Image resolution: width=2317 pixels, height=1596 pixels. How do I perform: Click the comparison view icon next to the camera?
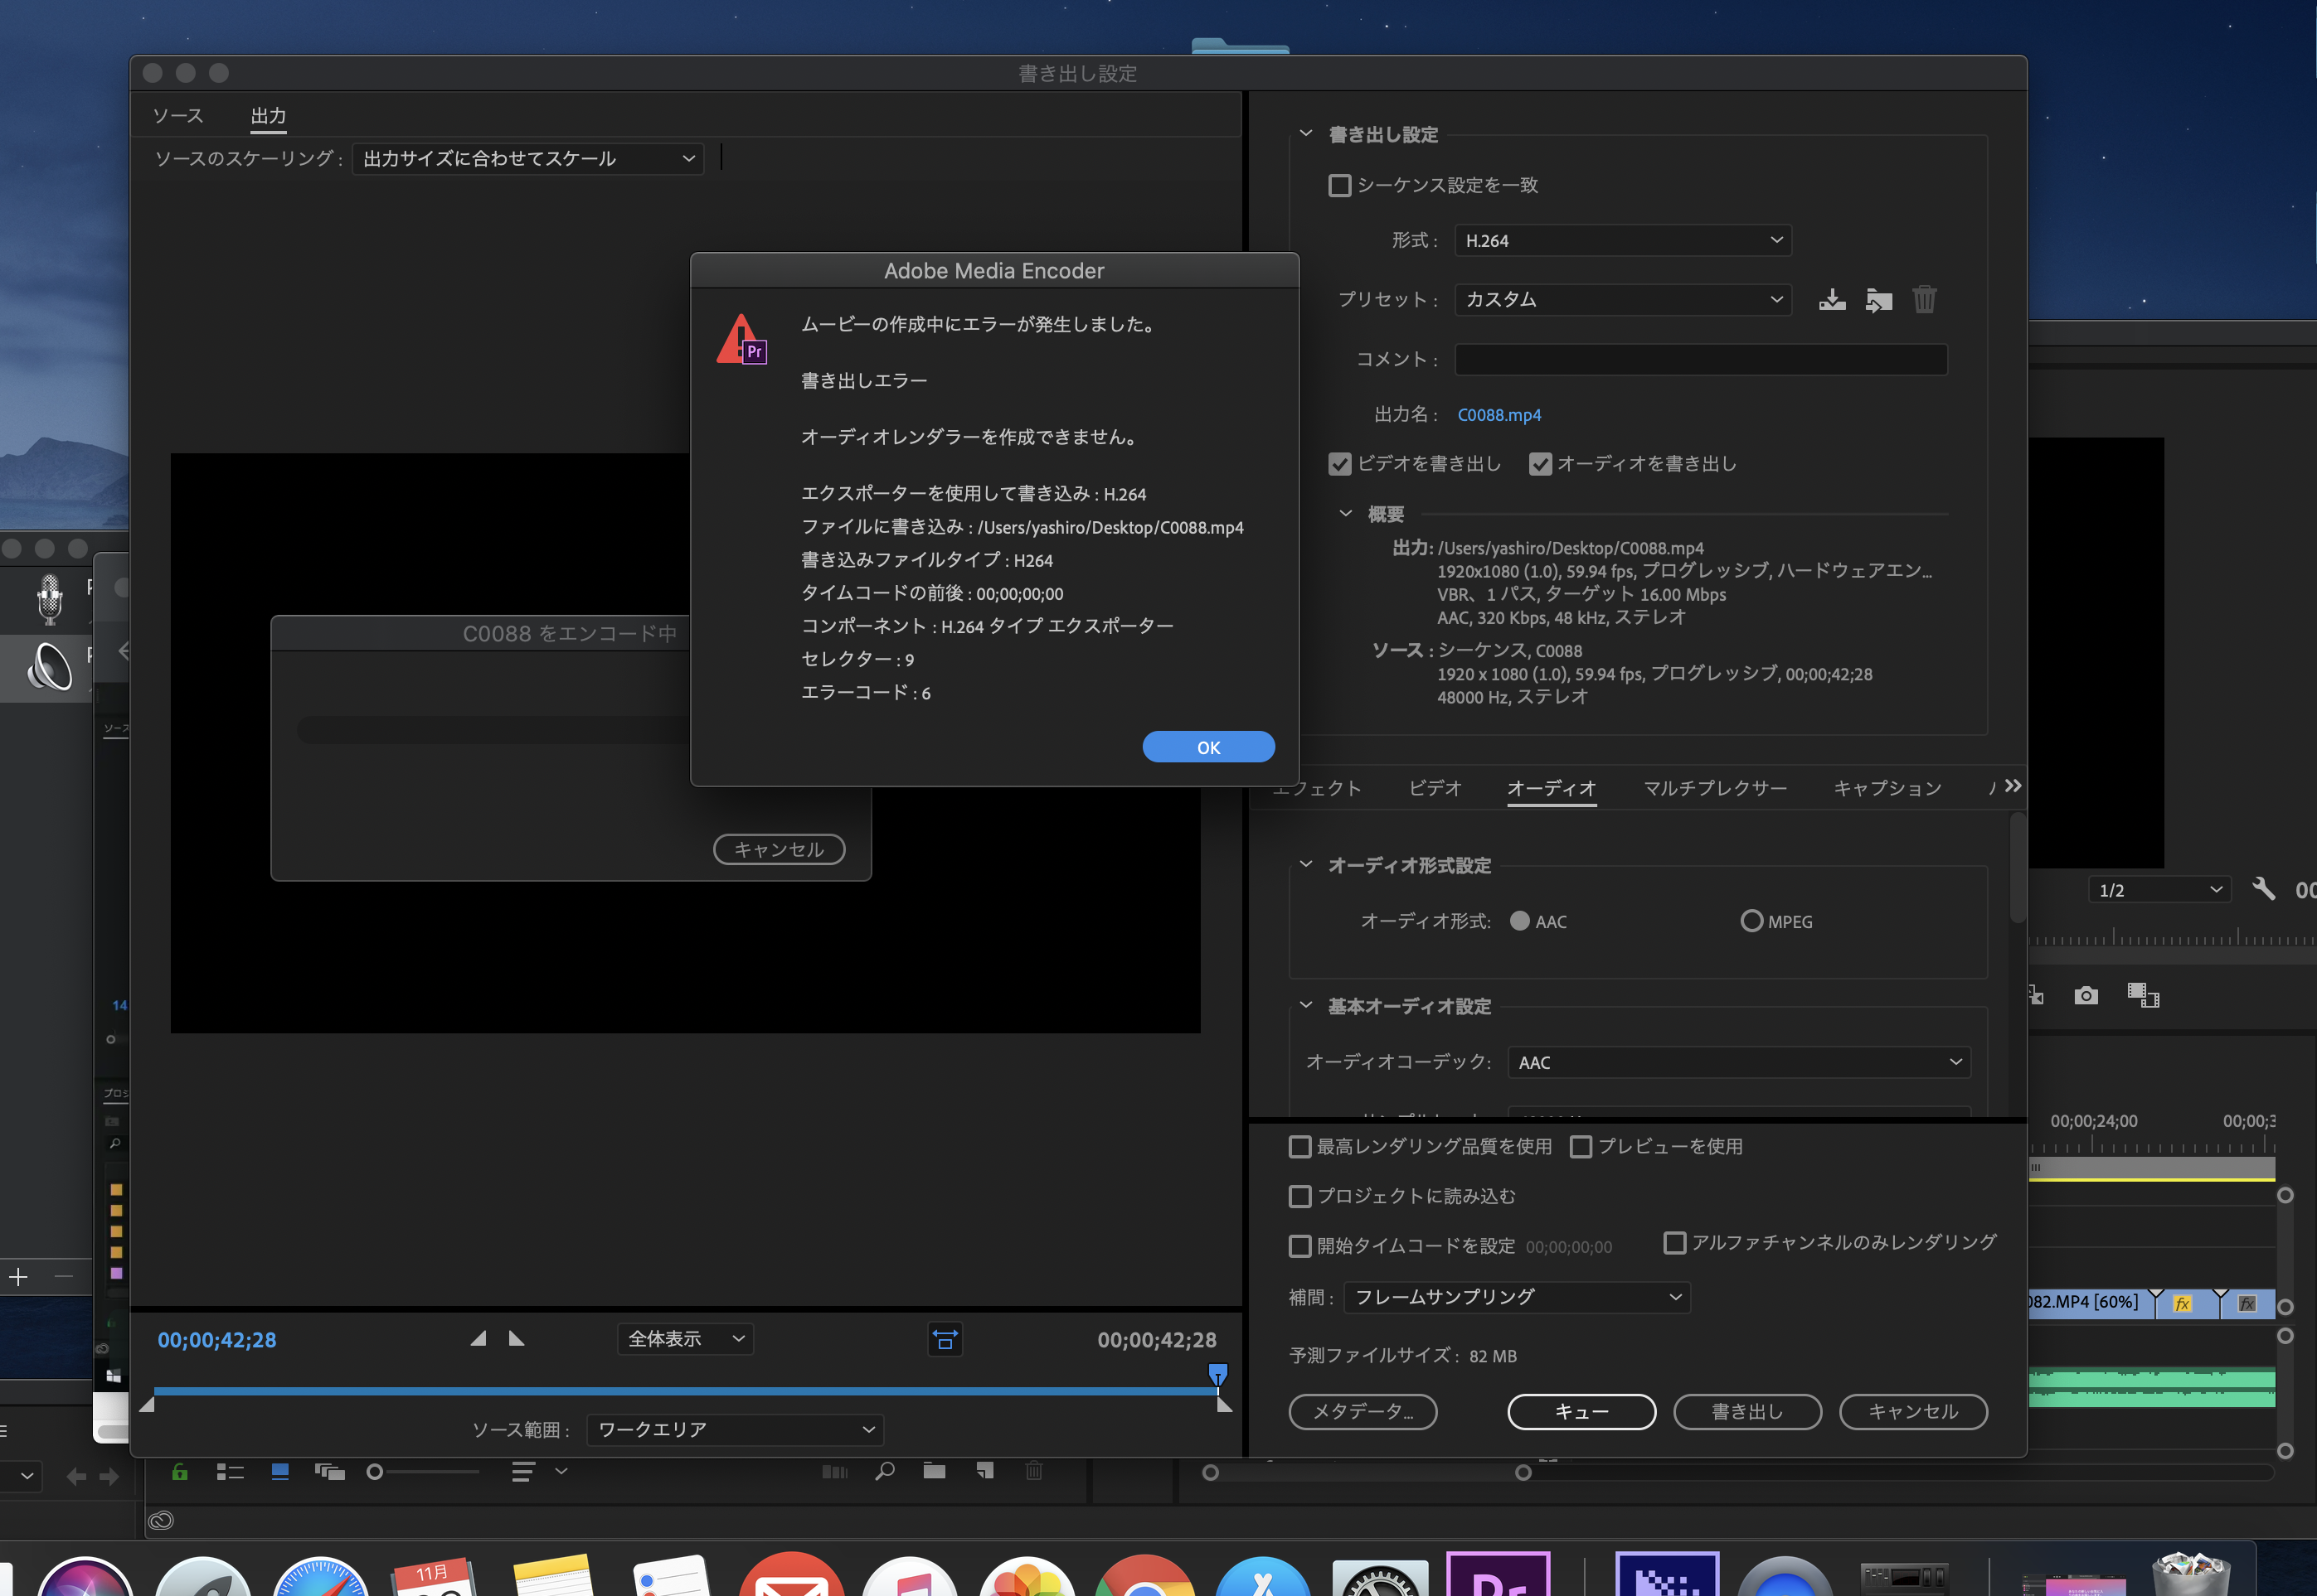[x=2143, y=995]
